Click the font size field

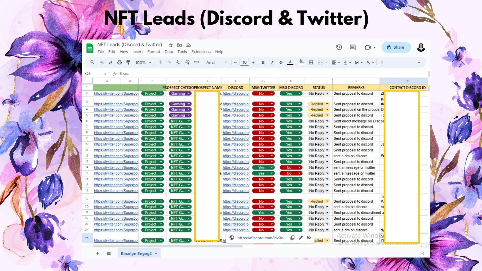coord(245,62)
